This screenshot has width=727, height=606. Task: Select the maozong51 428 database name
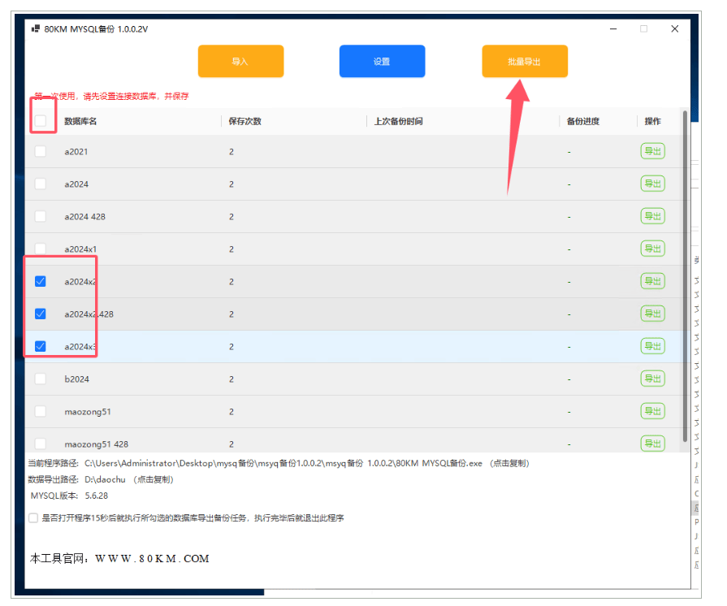(97, 444)
